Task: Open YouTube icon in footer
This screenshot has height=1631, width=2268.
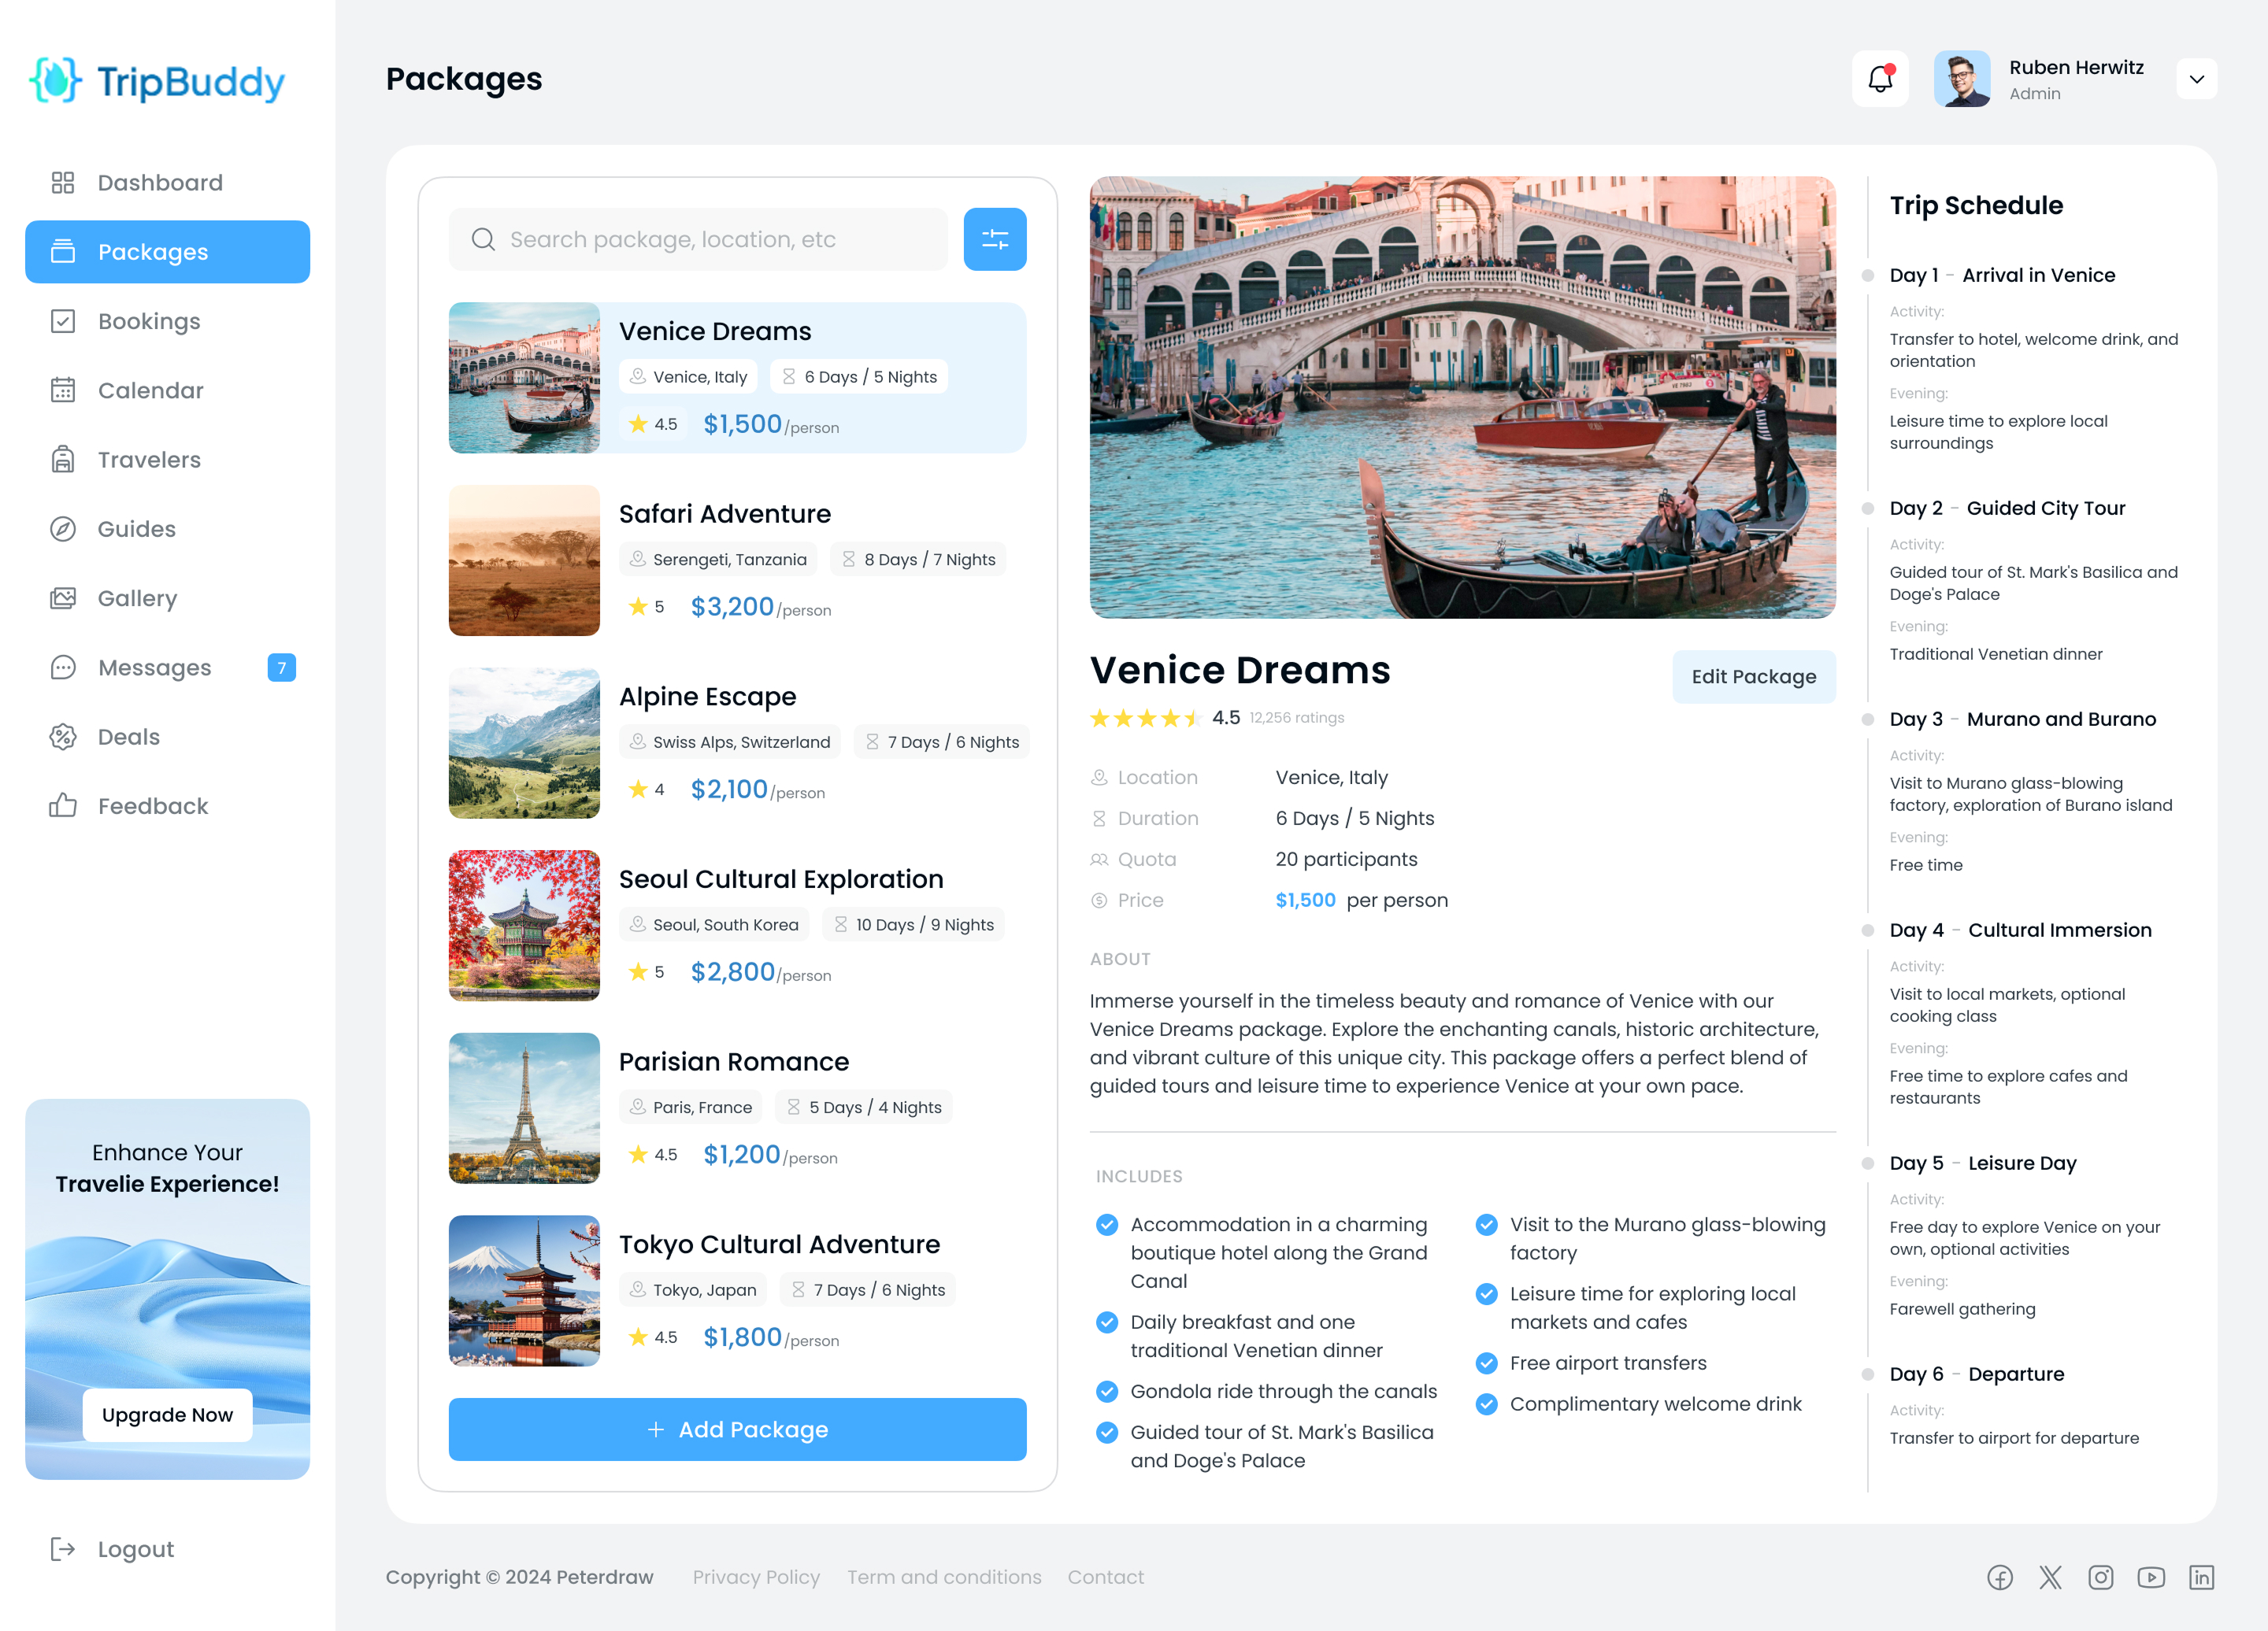Action: [2151, 1577]
